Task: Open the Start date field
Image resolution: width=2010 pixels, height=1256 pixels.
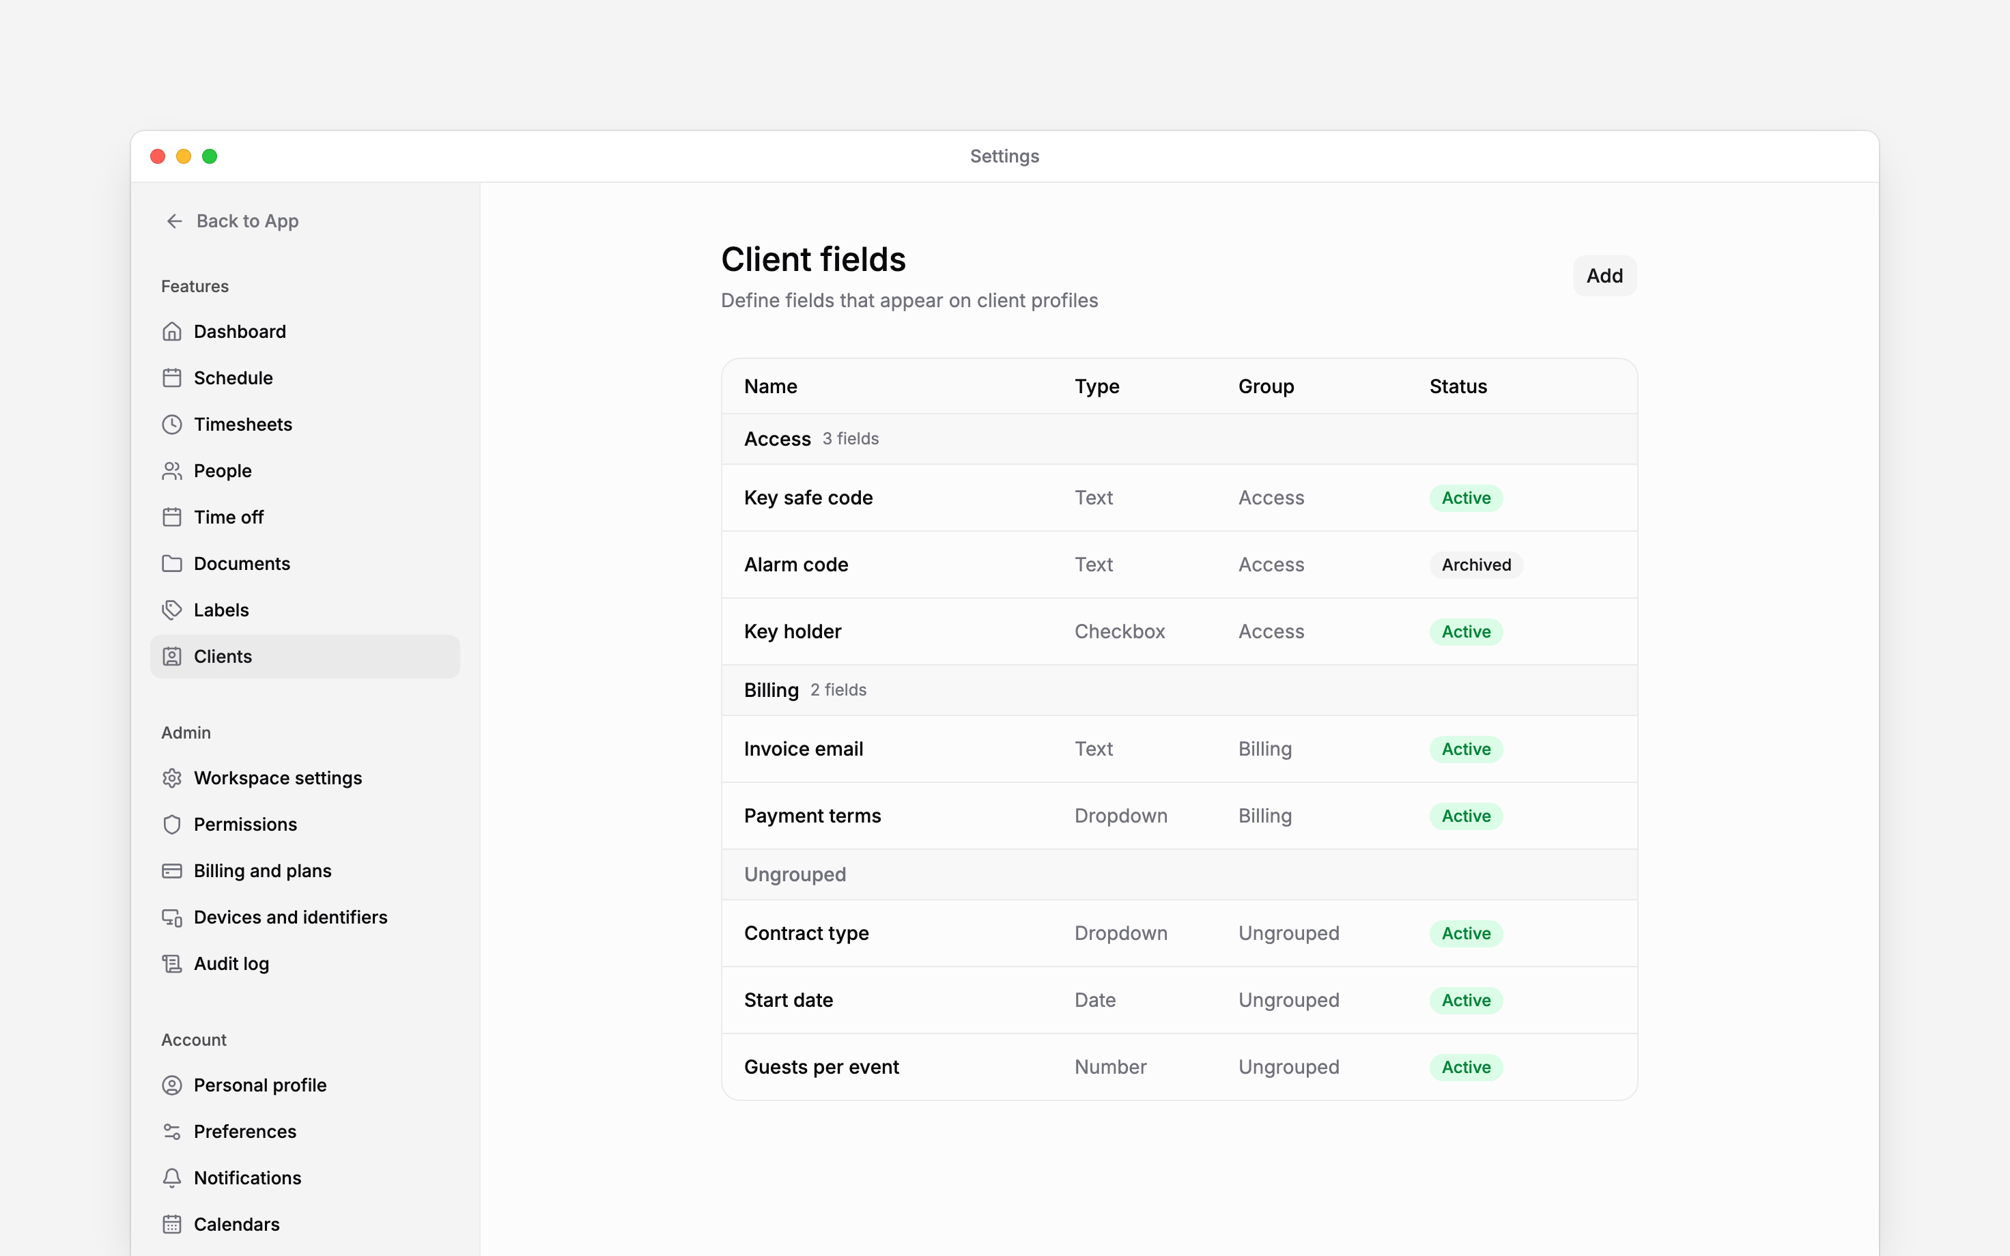Action: [1179, 1001]
